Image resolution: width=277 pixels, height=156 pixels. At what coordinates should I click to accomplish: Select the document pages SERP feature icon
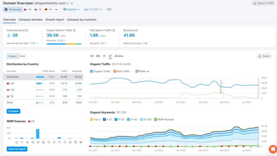[x=75, y=142]
